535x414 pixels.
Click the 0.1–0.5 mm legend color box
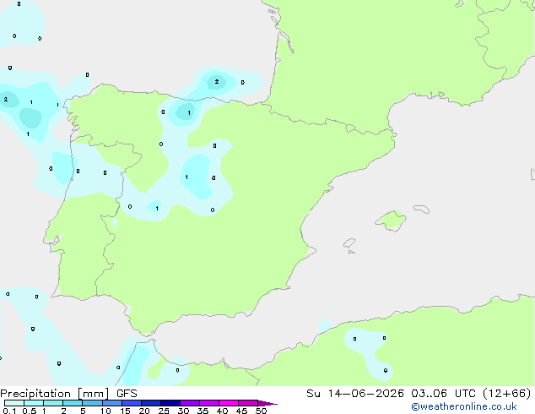[14, 403]
